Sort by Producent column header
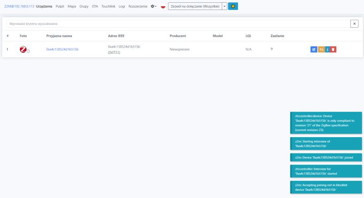 click(178, 36)
